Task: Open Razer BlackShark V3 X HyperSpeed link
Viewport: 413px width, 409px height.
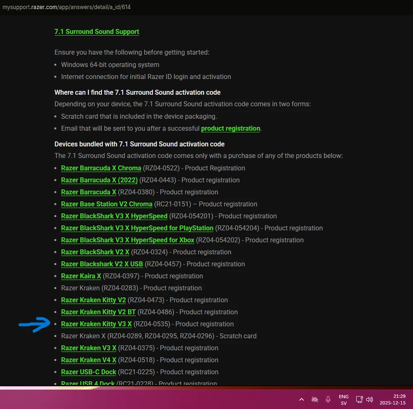Action: point(114,216)
